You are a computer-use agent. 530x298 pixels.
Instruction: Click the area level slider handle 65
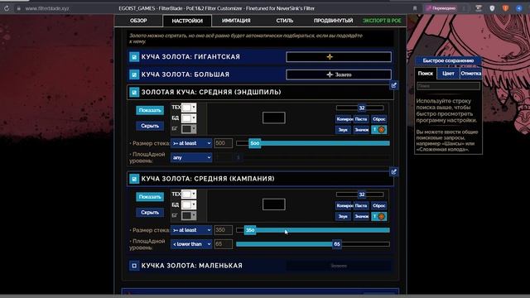click(337, 244)
